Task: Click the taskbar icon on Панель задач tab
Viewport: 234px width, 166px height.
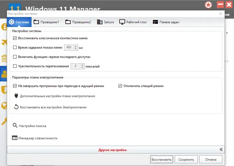Action: 155,22
